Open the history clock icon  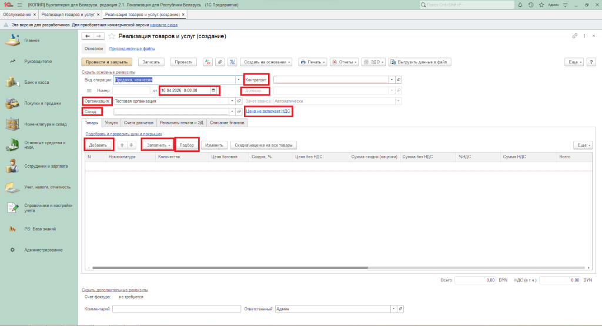pos(531,5)
